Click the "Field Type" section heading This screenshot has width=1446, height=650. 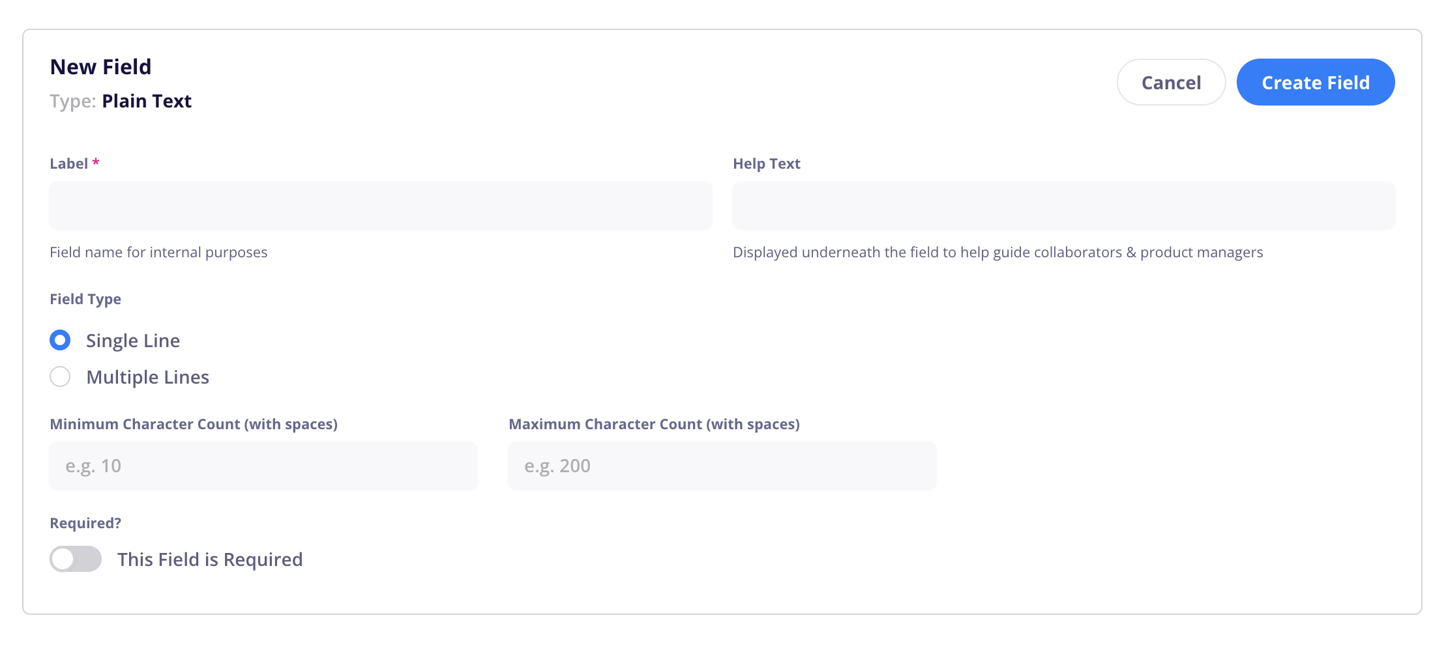click(85, 299)
